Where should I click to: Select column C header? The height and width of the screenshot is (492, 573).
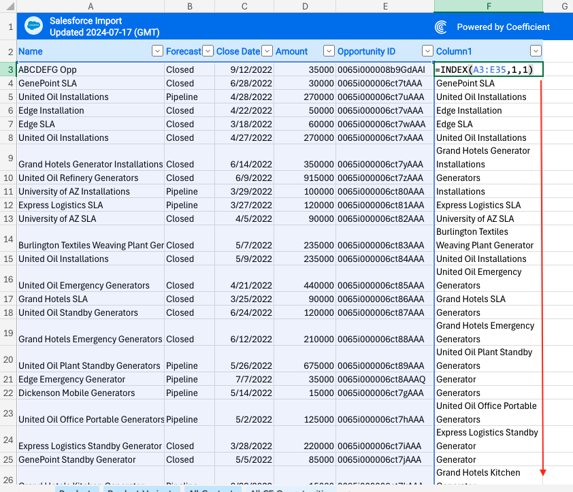pyautogui.click(x=244, y=6)
